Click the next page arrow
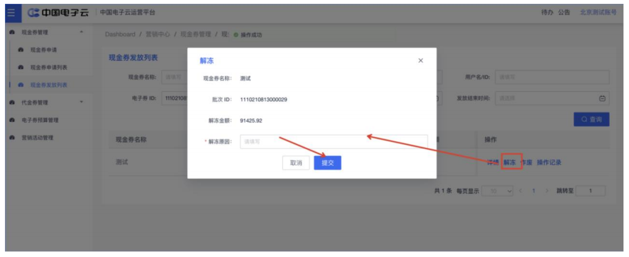The width and height of the screenshot is (629, 257). [546, 191]
